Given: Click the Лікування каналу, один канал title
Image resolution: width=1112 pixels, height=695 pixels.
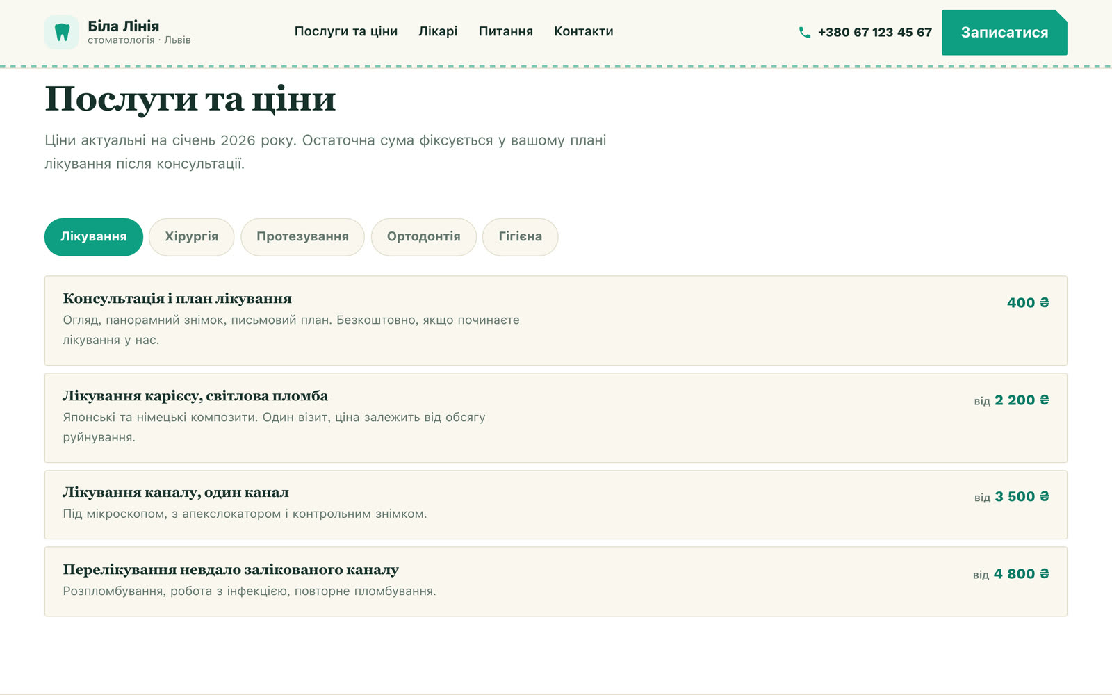Looking at the screenshot, I should click(x=176, y=493).
